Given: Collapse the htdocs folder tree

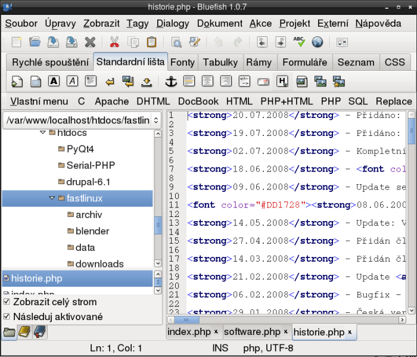Looking at the screenshot, I should [x=43, y=133].
